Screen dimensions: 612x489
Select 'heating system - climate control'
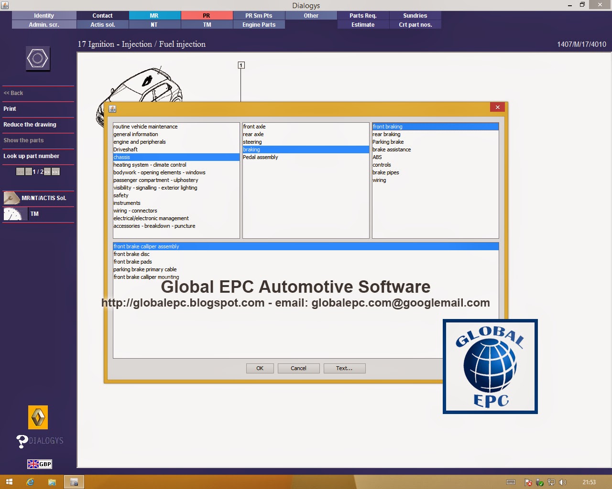[x=176, y=165]
